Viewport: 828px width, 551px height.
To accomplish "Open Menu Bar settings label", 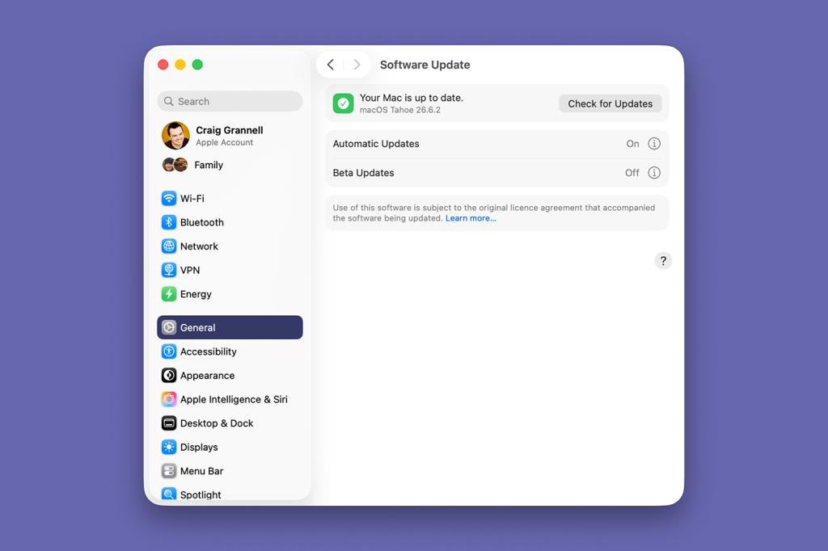I will 201,471.
